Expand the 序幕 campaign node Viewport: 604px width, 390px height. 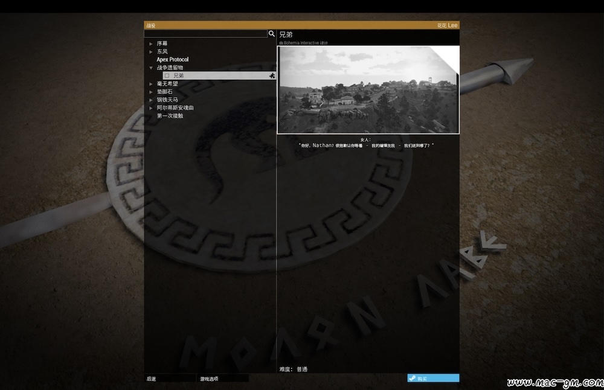click(151, 44)
